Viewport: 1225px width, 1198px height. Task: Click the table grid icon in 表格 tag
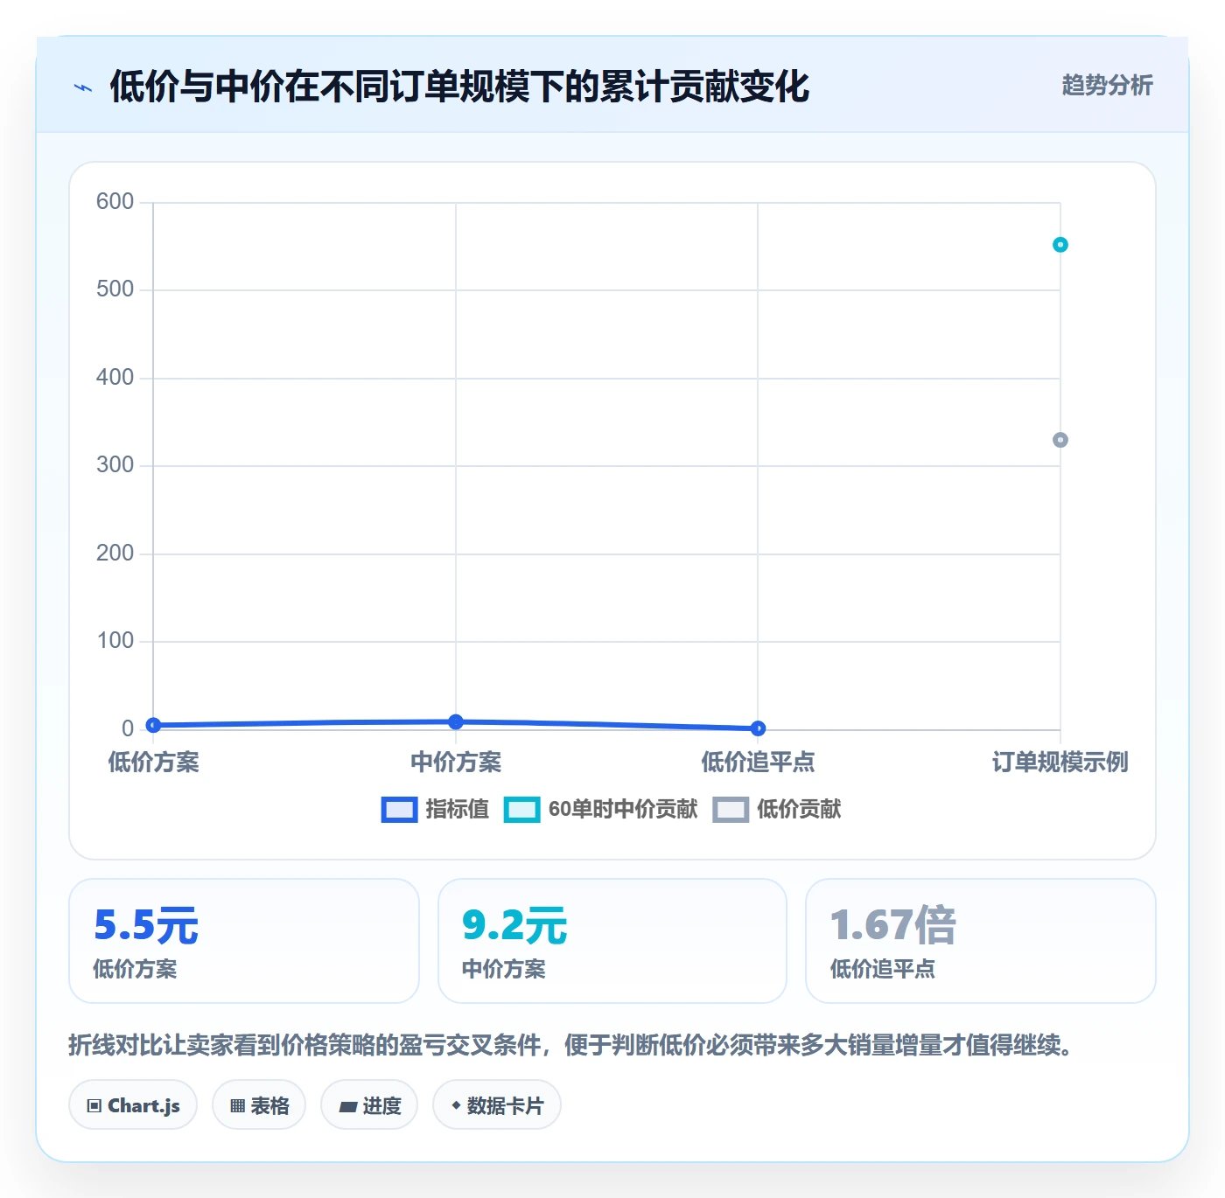pyautogui.click(x=237, y=1106)
